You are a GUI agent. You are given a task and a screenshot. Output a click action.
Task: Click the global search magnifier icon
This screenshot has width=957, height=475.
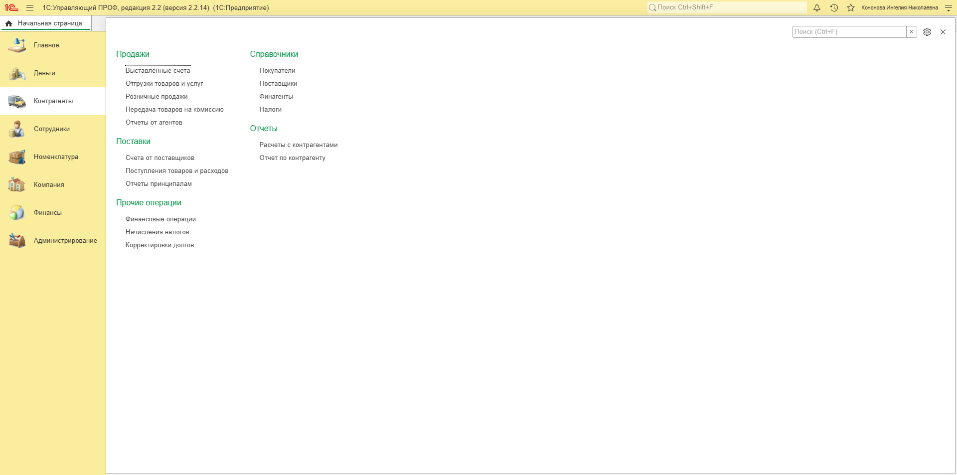[x=652, y=7]
